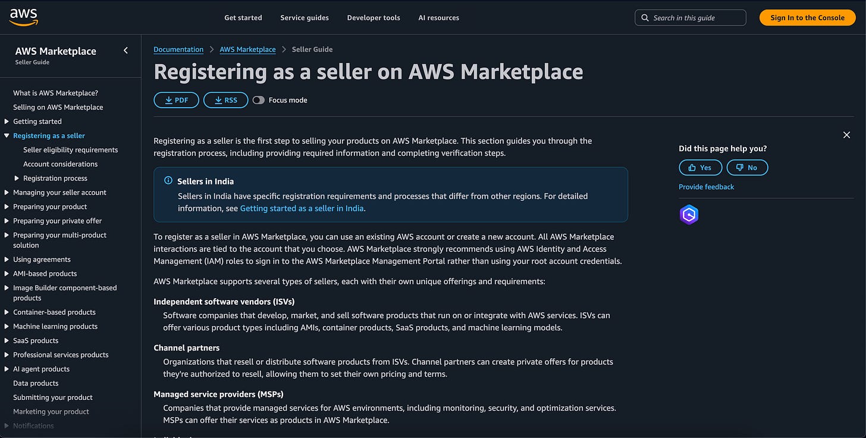The image size is (866, 438).
Task: Click the Search in this guide field
Action: pos(691,18)
